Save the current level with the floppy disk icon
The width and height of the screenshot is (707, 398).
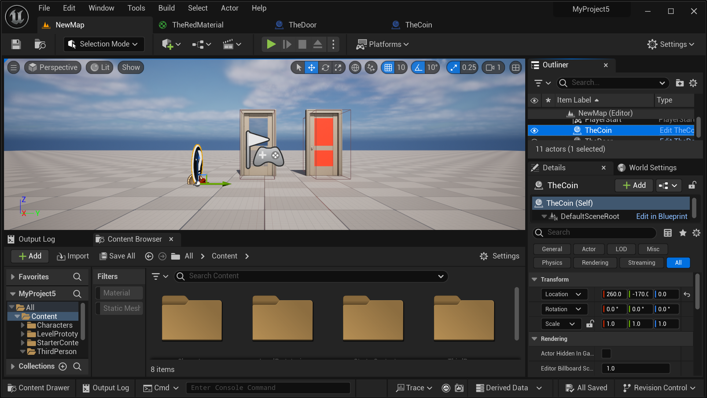coord(16,44)
